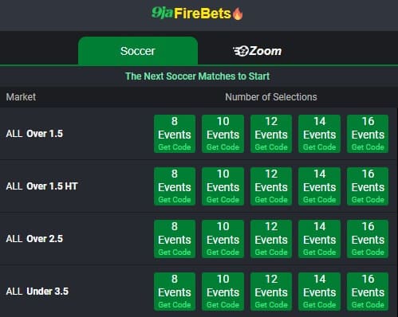
Task: Pick 8 Events for Over 2.5
Action: (x=175, y=239)
